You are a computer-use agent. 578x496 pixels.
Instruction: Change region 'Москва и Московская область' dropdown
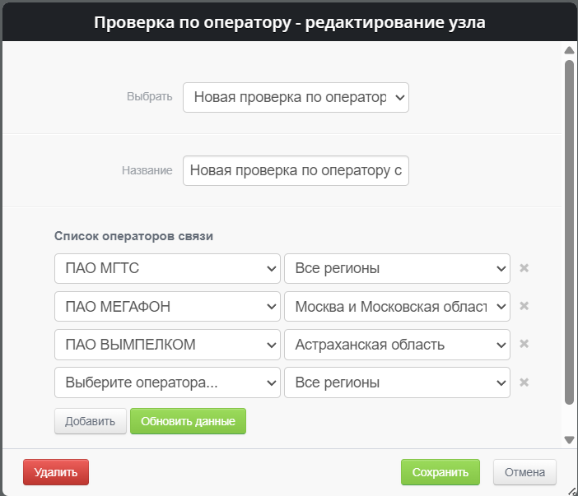point(397,306)
